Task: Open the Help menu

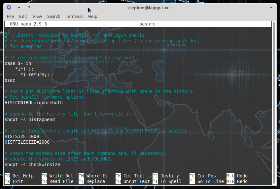Action: (x=92, y=16)
